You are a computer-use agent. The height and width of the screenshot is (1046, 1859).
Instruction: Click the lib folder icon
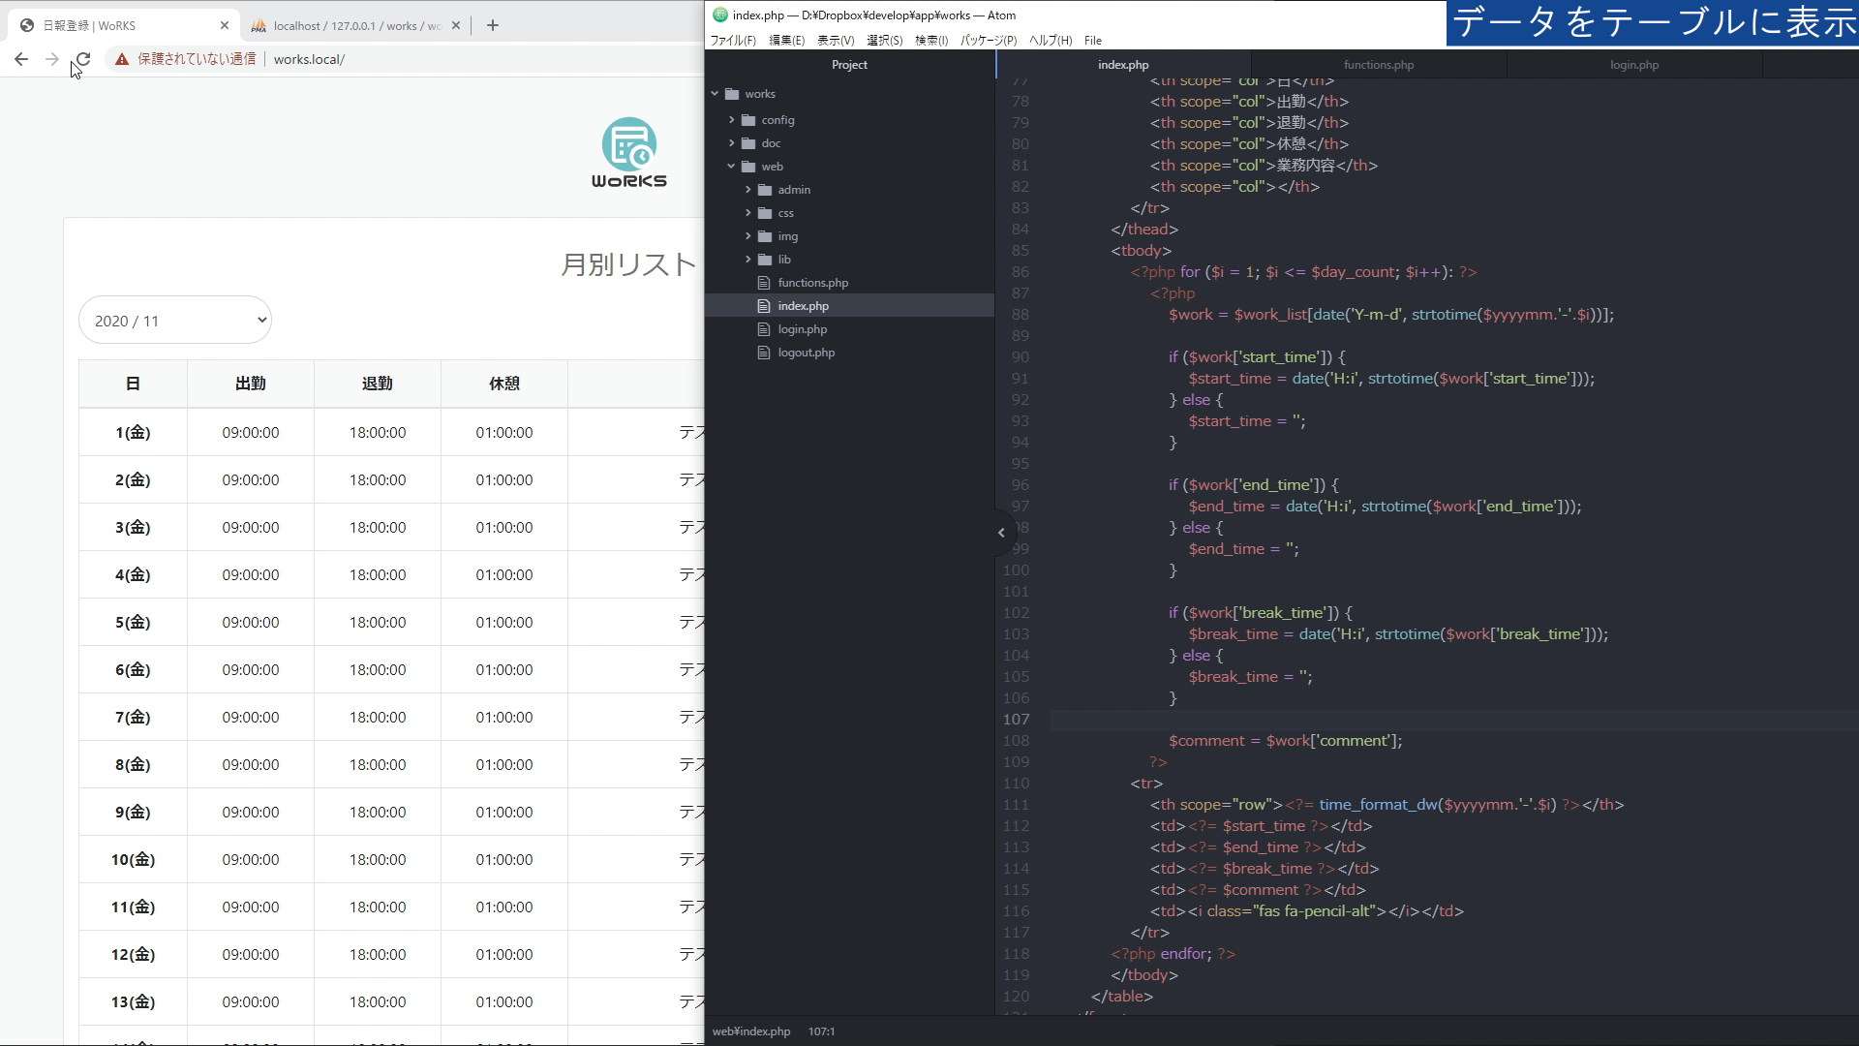point(765,260)
